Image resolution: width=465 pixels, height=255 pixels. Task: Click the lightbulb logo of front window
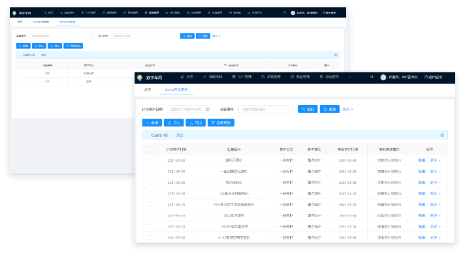coord(140,78)
